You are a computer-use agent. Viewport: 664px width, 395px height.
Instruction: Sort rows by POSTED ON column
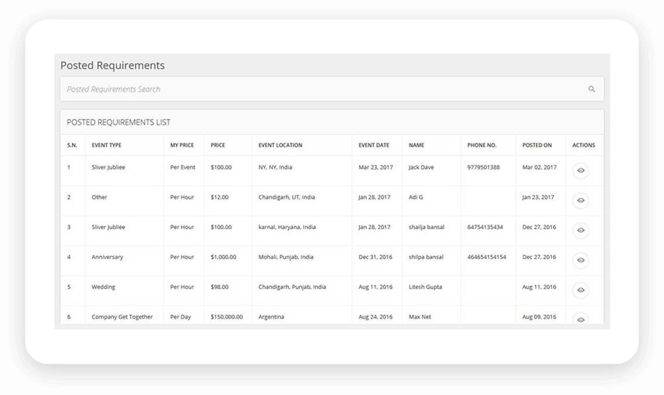pyautogui.click(x=537, y=145)
